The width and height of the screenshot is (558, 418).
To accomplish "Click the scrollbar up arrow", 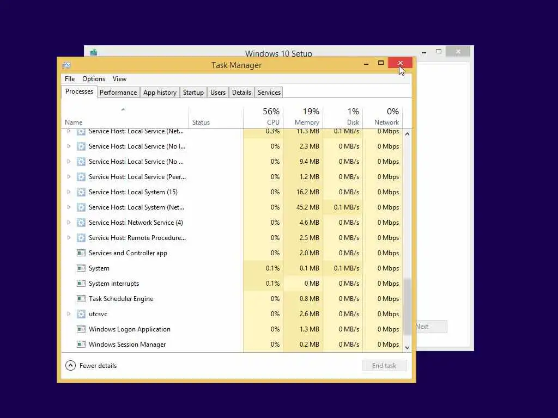I will point(407,134).
